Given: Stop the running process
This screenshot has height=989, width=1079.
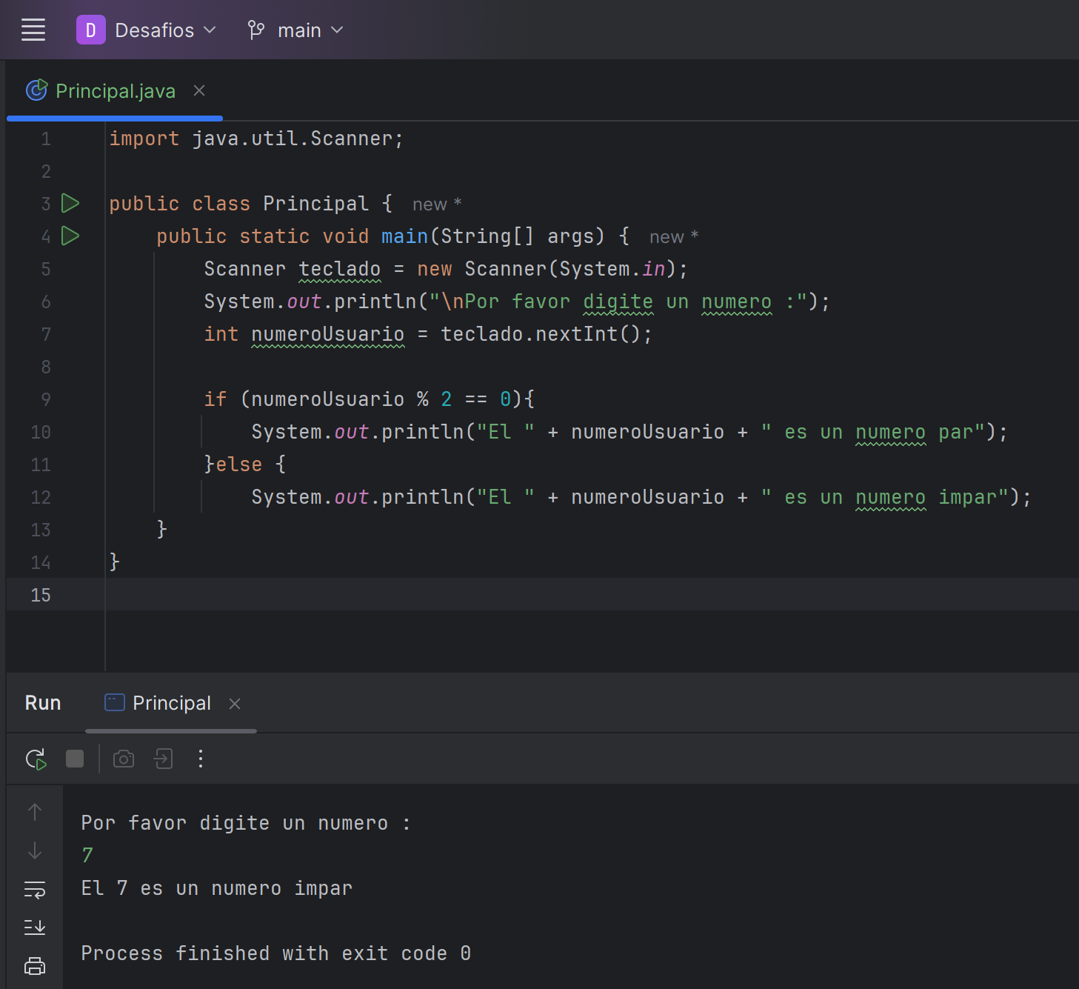Looking at the screenshot, I should click(75, 759).
